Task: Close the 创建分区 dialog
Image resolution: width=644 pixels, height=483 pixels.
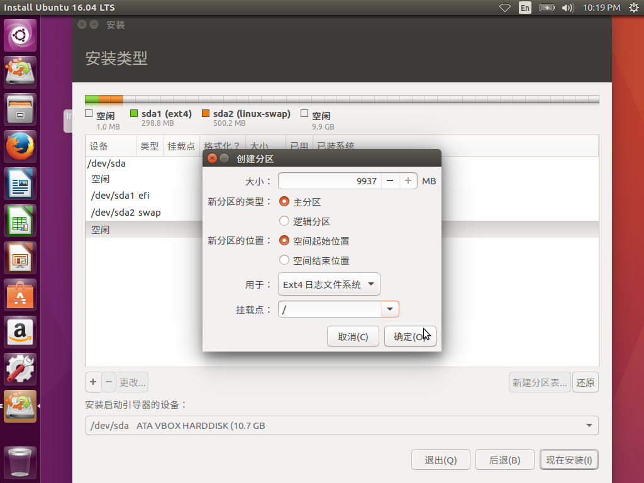Action: coord(212,158)
